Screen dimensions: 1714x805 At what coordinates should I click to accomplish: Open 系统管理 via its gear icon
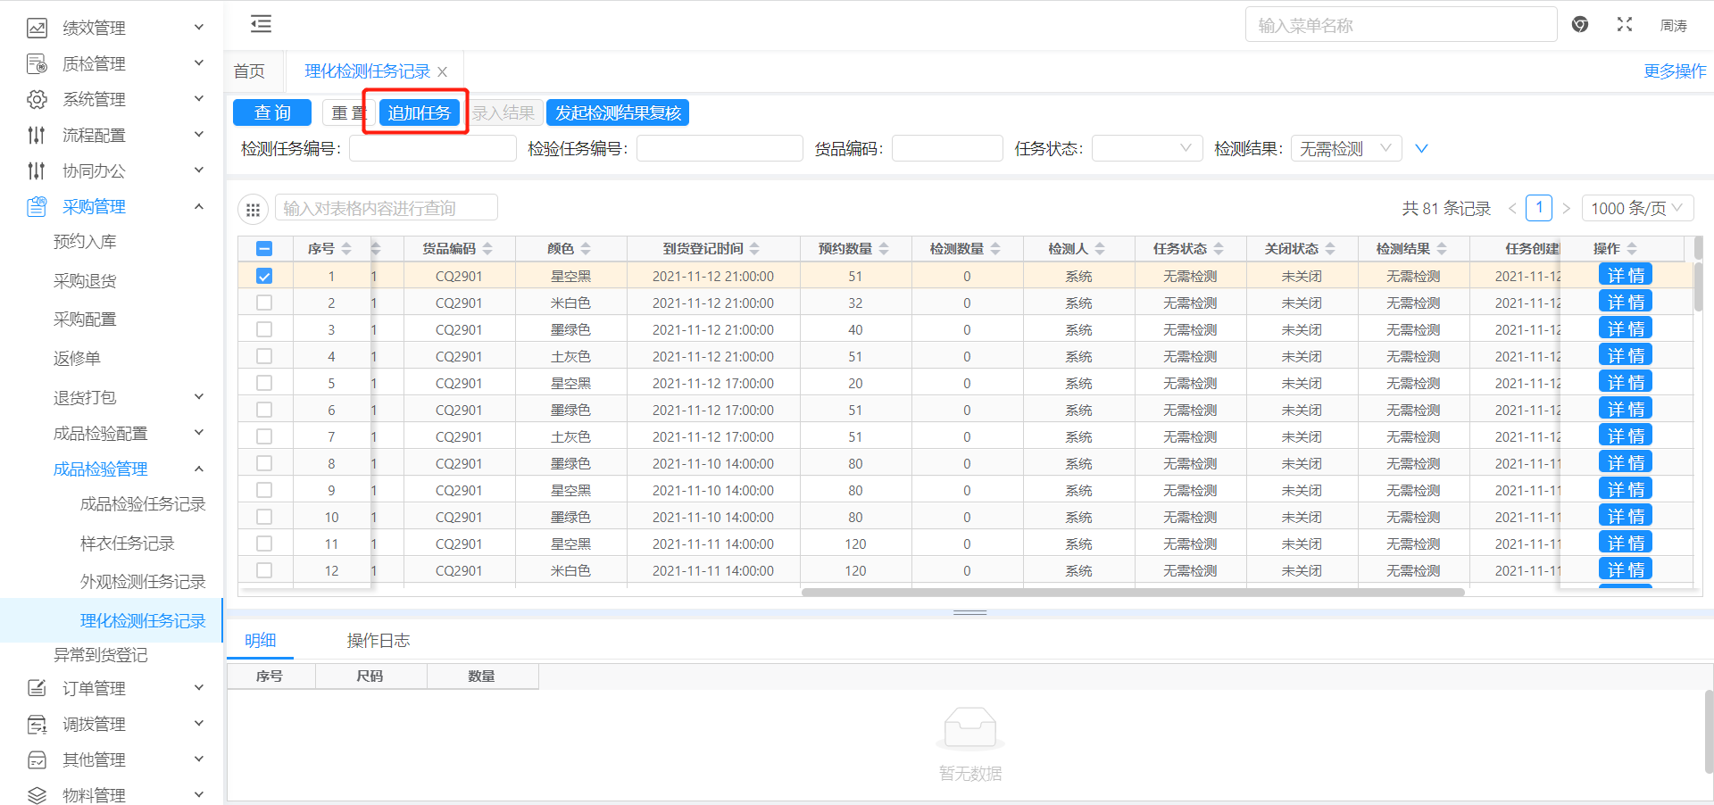[x=37, y=99]
